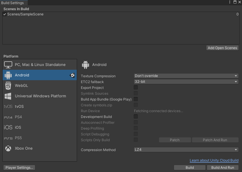The width and height of the screenshot is (242, 172).
Task: Select the Xbox One platform
Action: coord(40,148)
